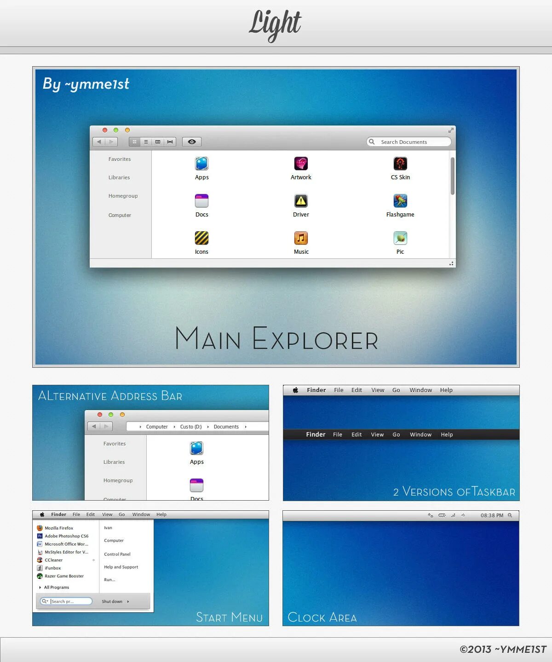
Task: Expand arrow before Computer breadcrumb
Action: click(x=140, y=427)
